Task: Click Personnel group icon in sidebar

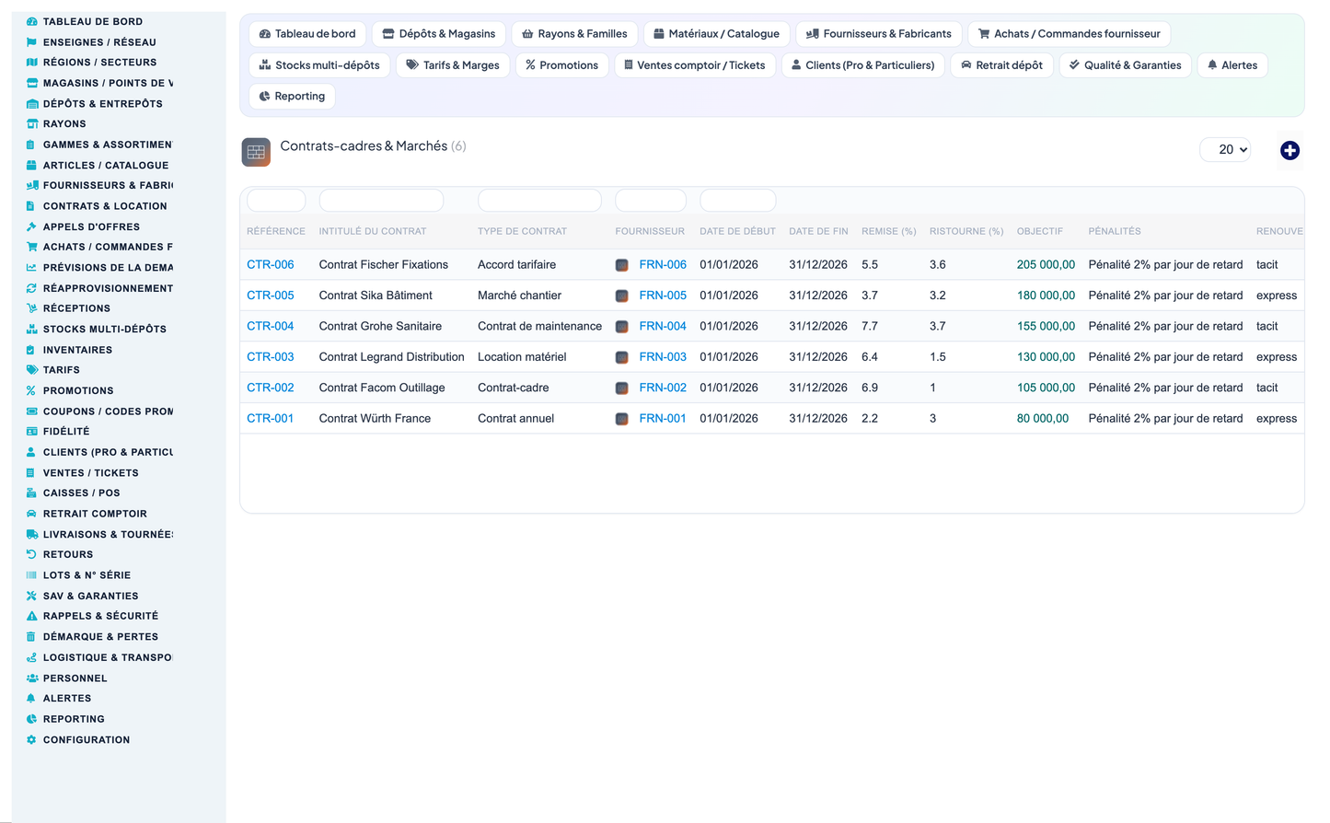Action: [31, 678]
